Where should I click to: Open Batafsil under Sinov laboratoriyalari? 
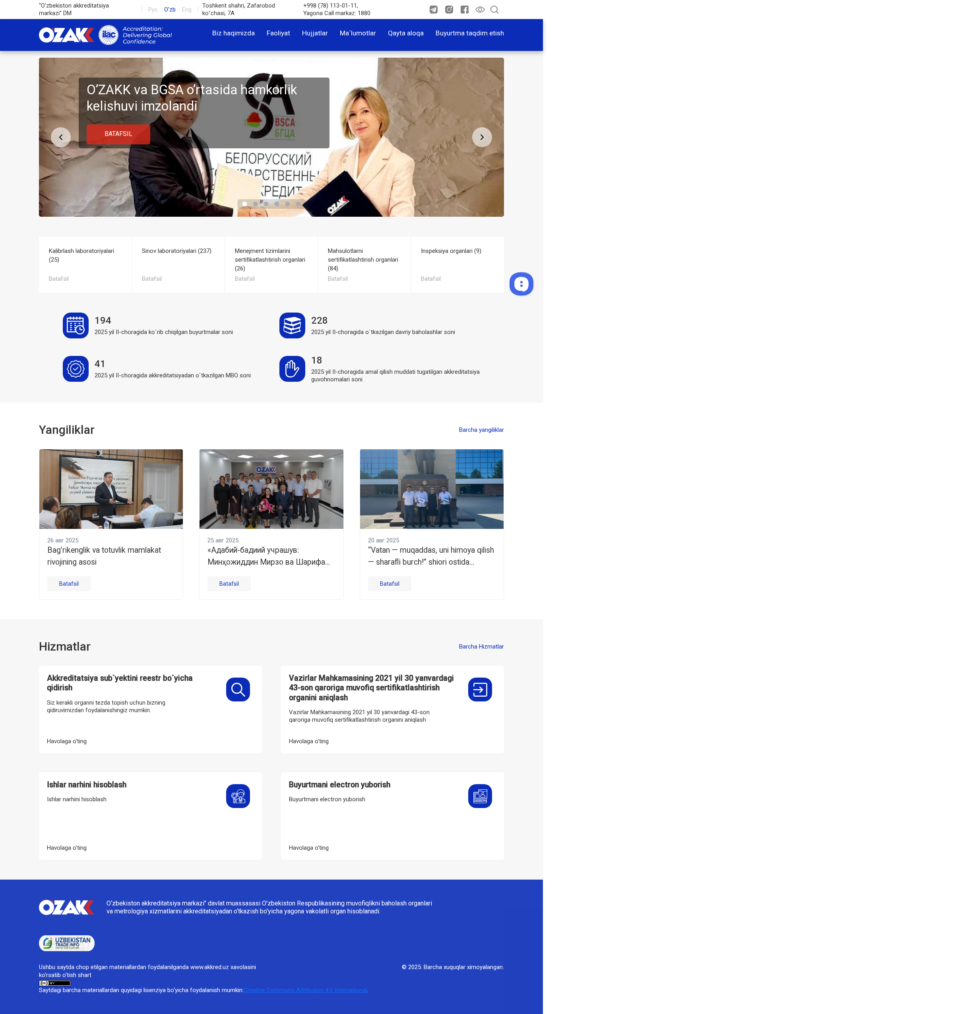(x=151, y=279)
